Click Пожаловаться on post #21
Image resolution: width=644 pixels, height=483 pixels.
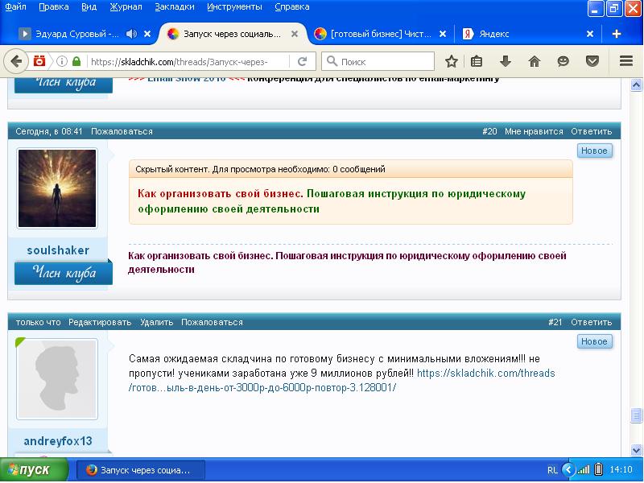coord(212,323)
